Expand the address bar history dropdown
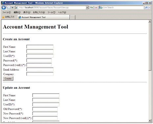The height and width of the screenshot is (124, 153). 87,8
